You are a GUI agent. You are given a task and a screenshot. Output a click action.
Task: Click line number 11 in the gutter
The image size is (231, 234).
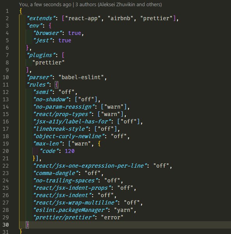(x=6, y=85)
